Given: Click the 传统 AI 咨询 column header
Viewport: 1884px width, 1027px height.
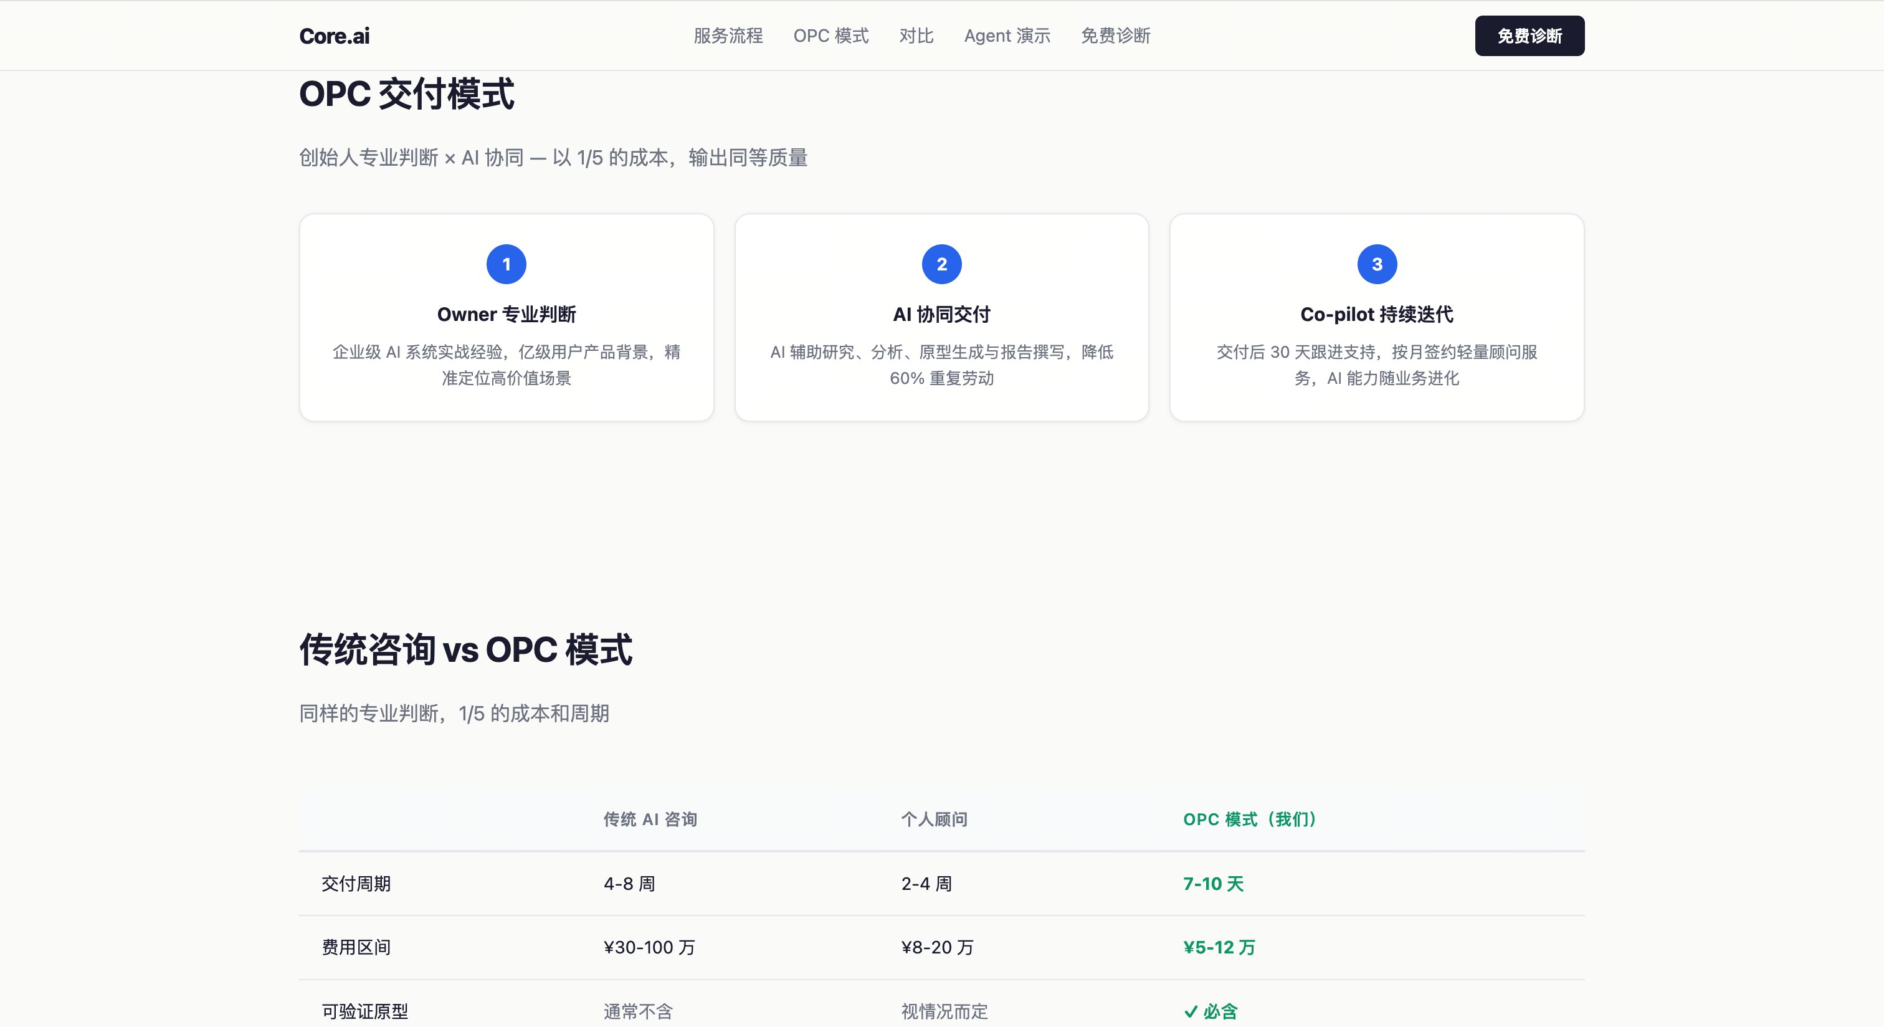Looking at the screenshot, I should pyautogui.click(x=650, y=819).
